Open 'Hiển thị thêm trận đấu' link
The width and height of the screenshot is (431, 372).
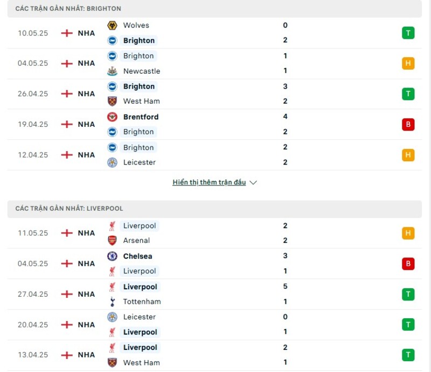[210, 182]
